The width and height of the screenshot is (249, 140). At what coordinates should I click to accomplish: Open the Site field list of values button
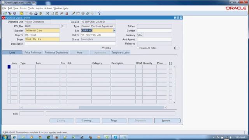pos(114,30)
